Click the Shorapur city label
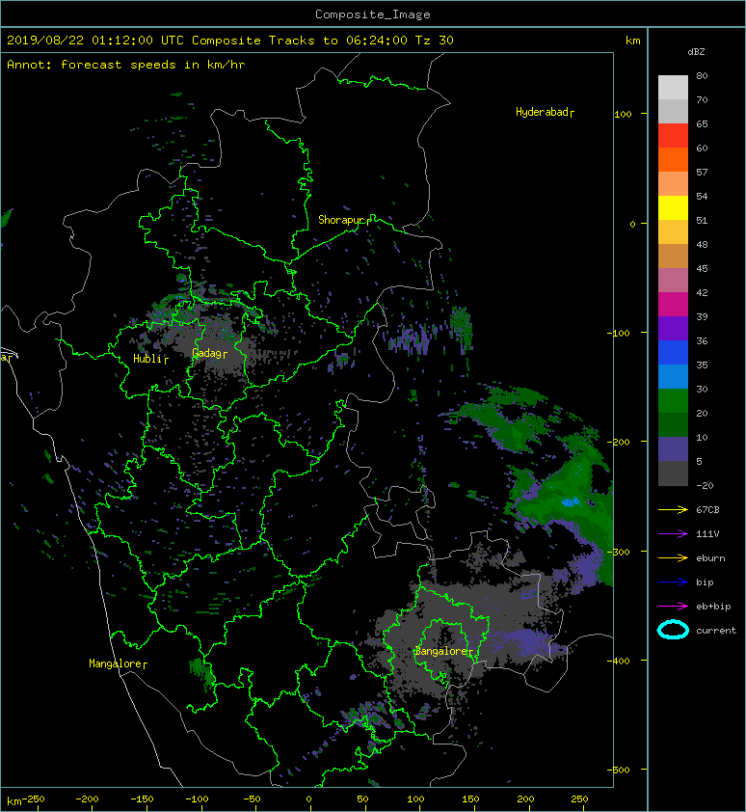746x812 pixels. 344,220
